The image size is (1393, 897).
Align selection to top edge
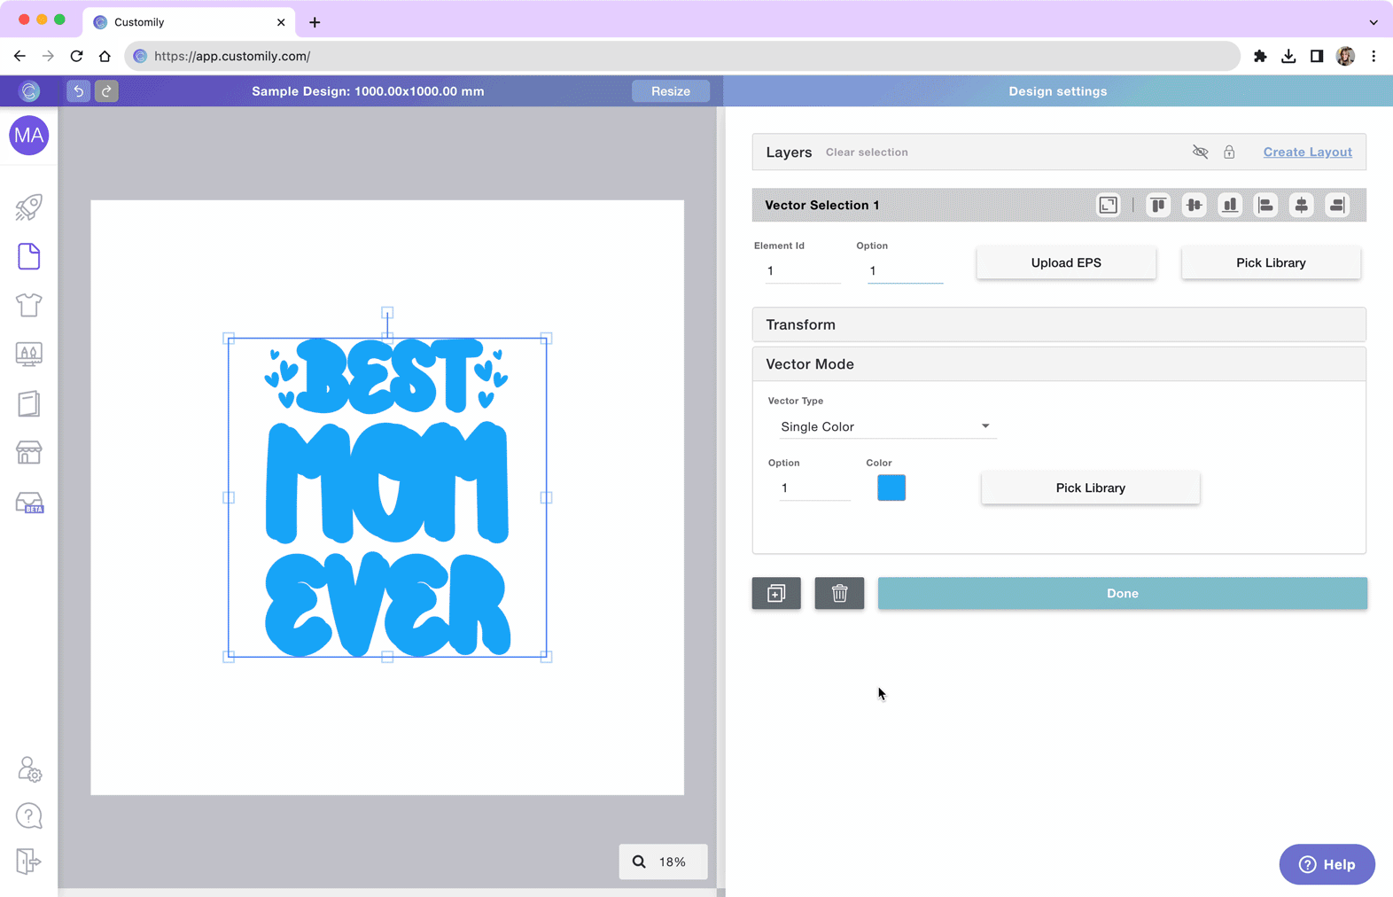click(x=1158, y=206)
